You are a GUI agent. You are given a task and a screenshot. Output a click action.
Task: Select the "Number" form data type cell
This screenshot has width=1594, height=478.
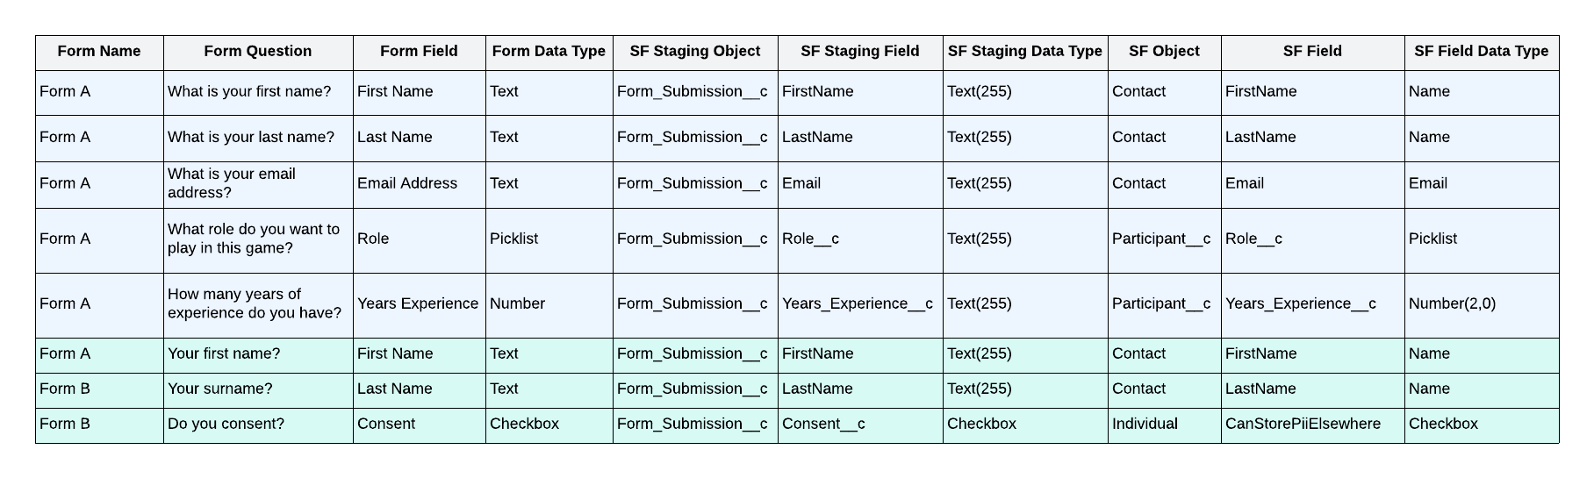[517, 303]
